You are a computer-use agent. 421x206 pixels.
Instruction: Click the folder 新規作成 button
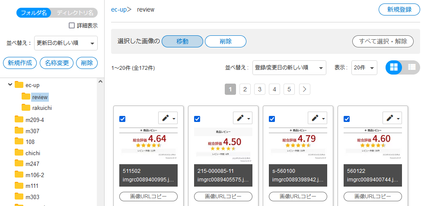click(x=20, y=63)
